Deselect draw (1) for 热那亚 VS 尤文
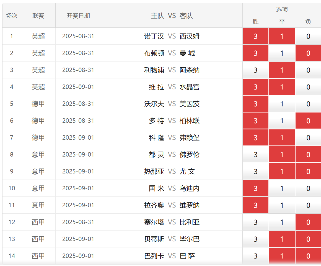The width and height of the screenshot is (321, 266). click(282, 172)
